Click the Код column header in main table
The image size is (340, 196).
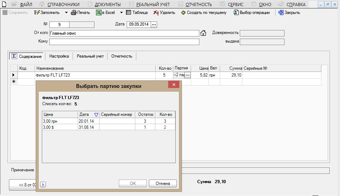tap(26, 68)
